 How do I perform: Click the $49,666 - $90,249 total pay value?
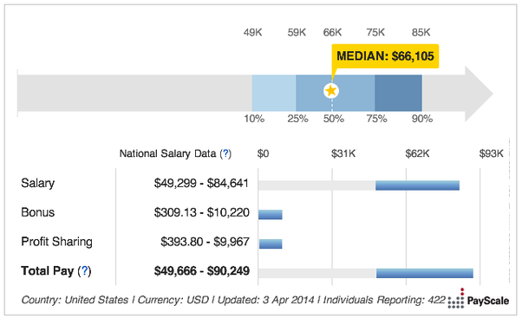point(202,270)
